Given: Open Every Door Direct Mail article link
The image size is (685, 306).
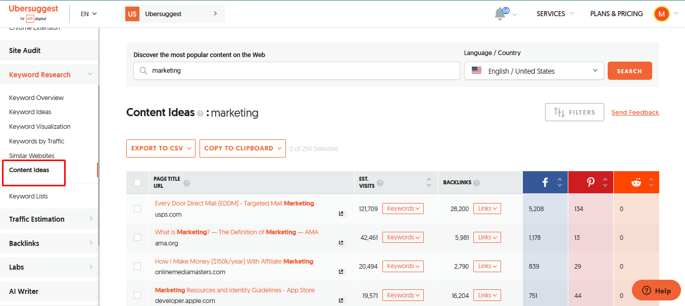Looking at the screenshot, I should pos(234,203).
